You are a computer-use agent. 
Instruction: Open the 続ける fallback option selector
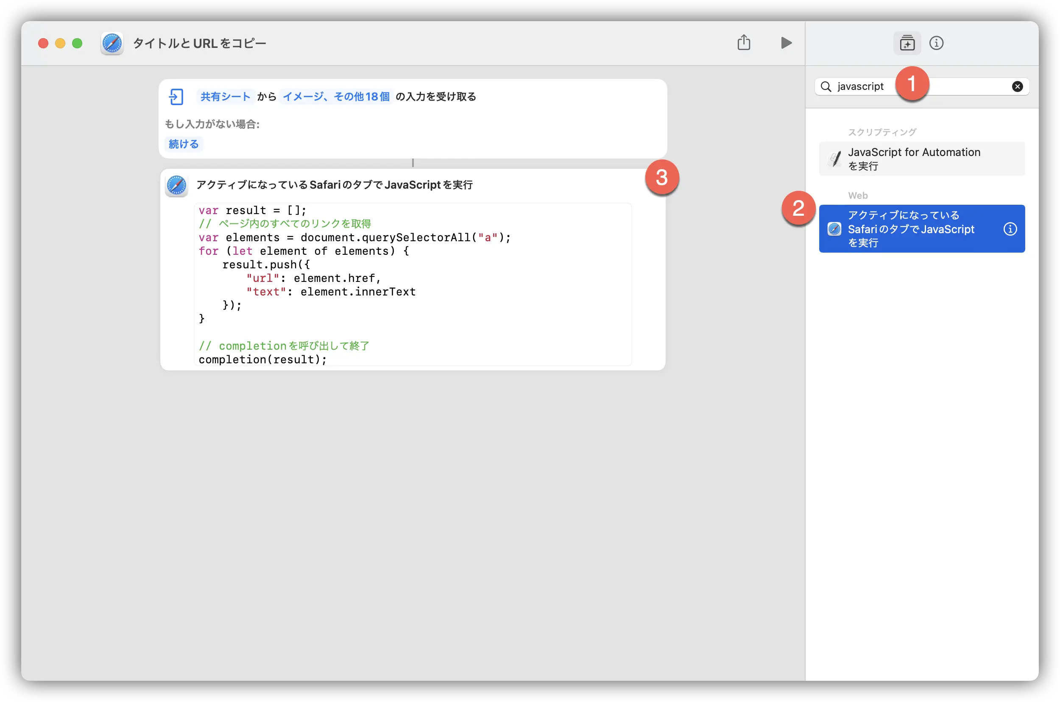[x=183, y=144]
